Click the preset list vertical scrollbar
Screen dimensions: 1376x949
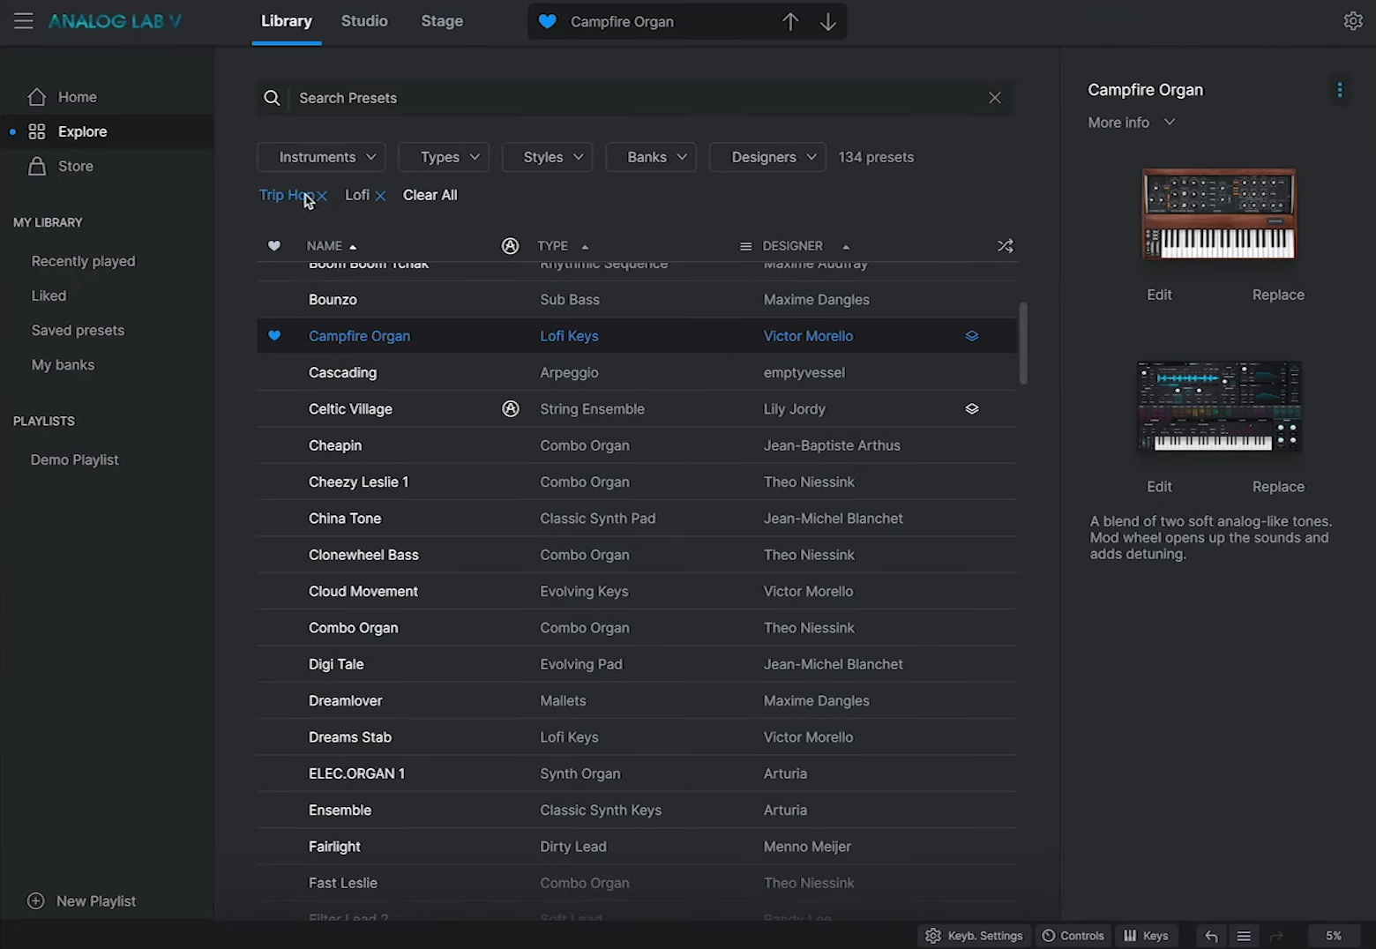tap(1023, 343)
